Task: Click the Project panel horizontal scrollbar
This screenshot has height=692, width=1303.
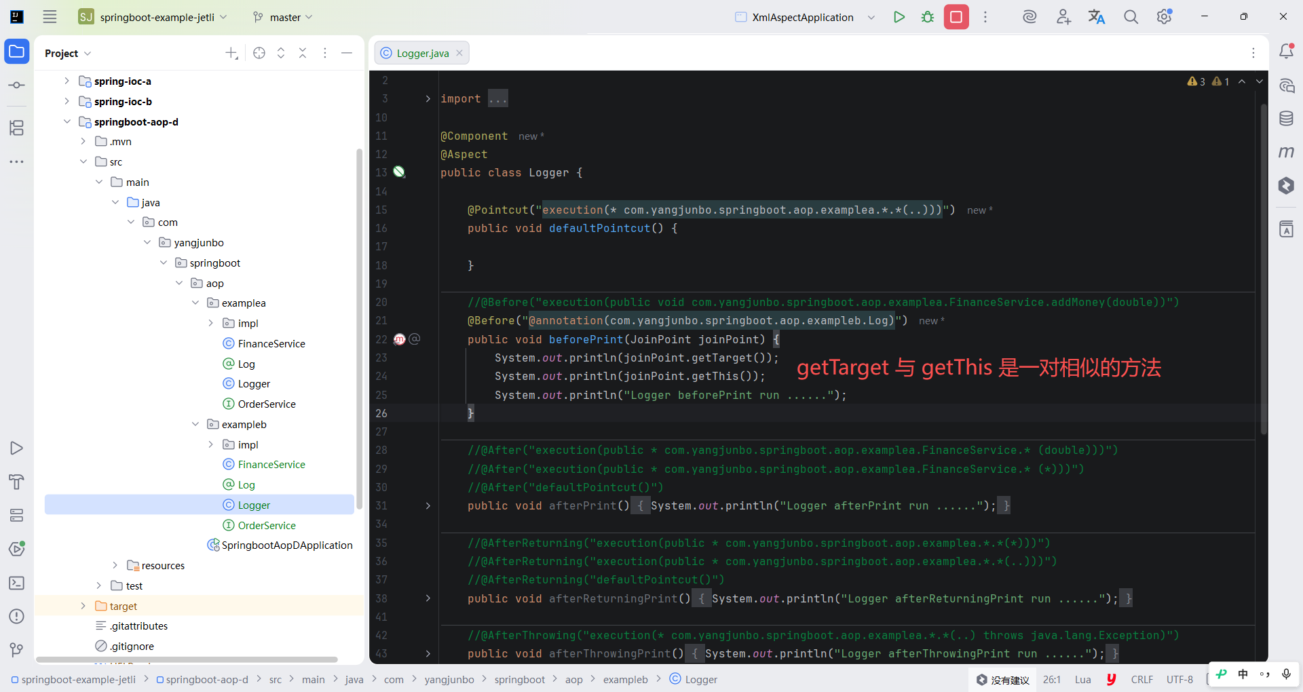Action: click(x=187, y=659)
